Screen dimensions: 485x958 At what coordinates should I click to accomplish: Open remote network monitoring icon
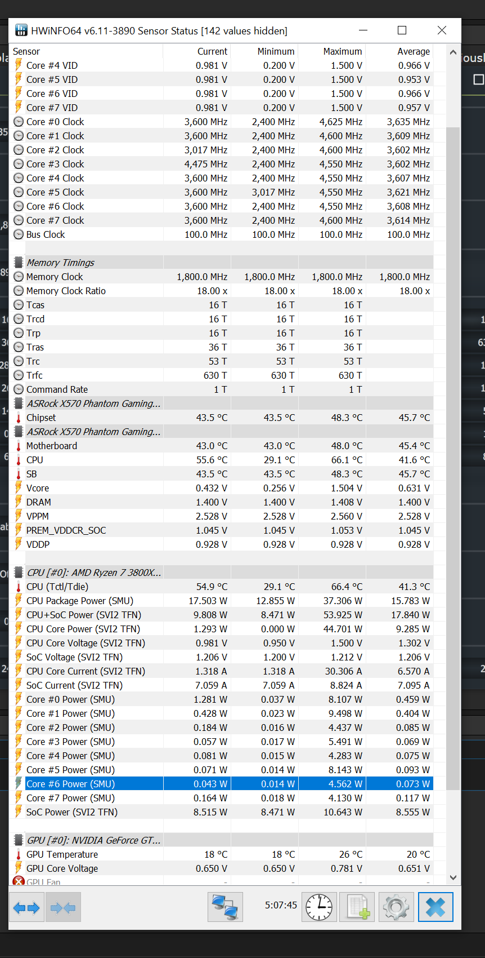click(x=225, y=907)
